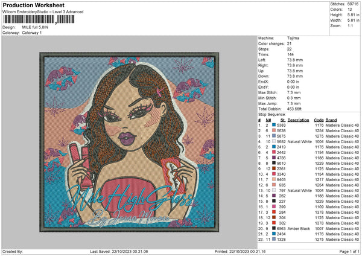
Task: Click Natural White description in stop 4
Action: [x=299, y=142]
